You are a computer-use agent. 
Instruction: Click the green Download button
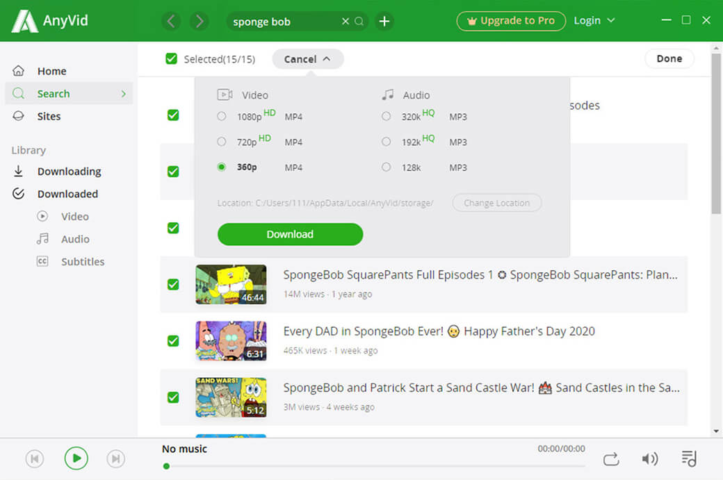coord(290,234)
